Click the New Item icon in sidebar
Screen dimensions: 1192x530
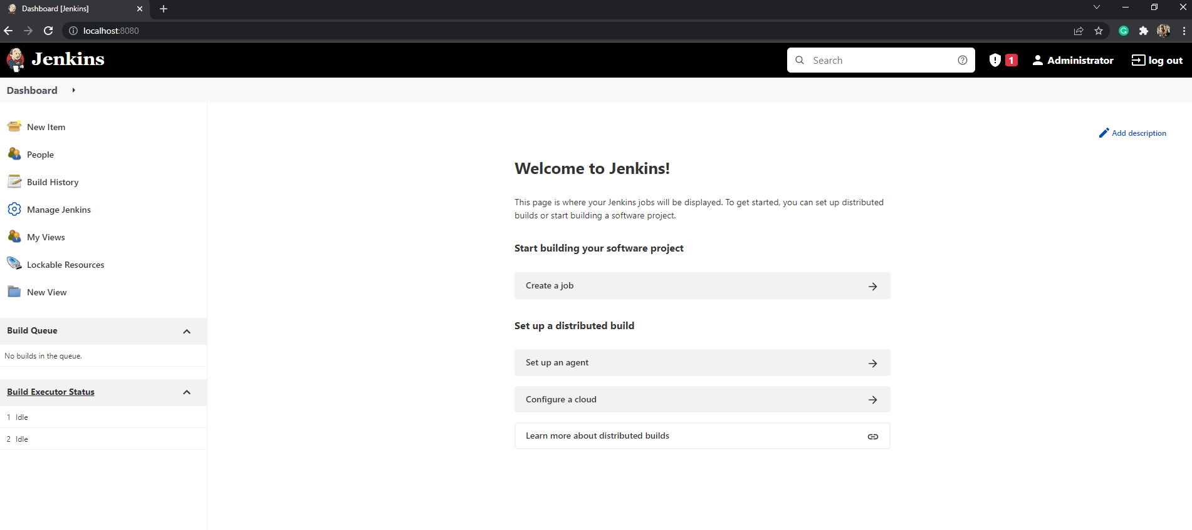[x=14, y=126]
